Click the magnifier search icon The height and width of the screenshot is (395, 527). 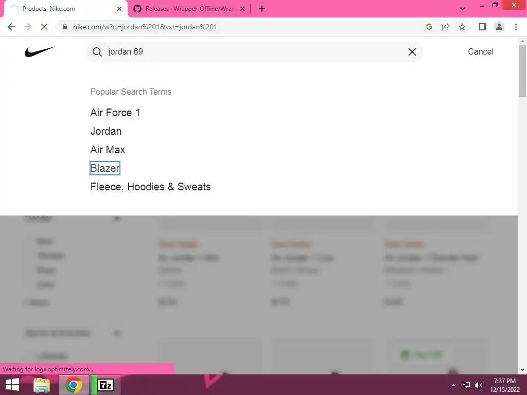click(x=97, y=52)
